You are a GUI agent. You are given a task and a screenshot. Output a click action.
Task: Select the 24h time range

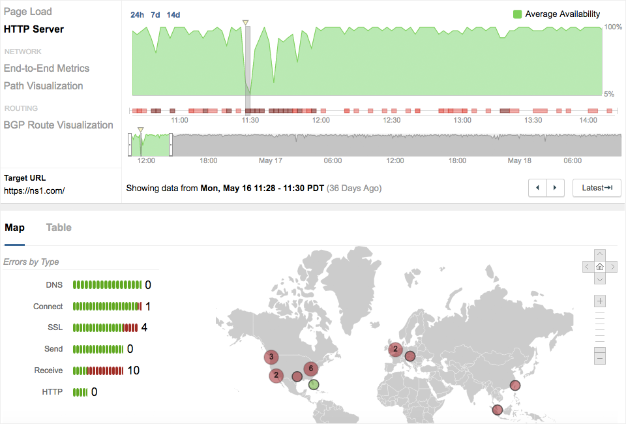(x=137, y=14)
